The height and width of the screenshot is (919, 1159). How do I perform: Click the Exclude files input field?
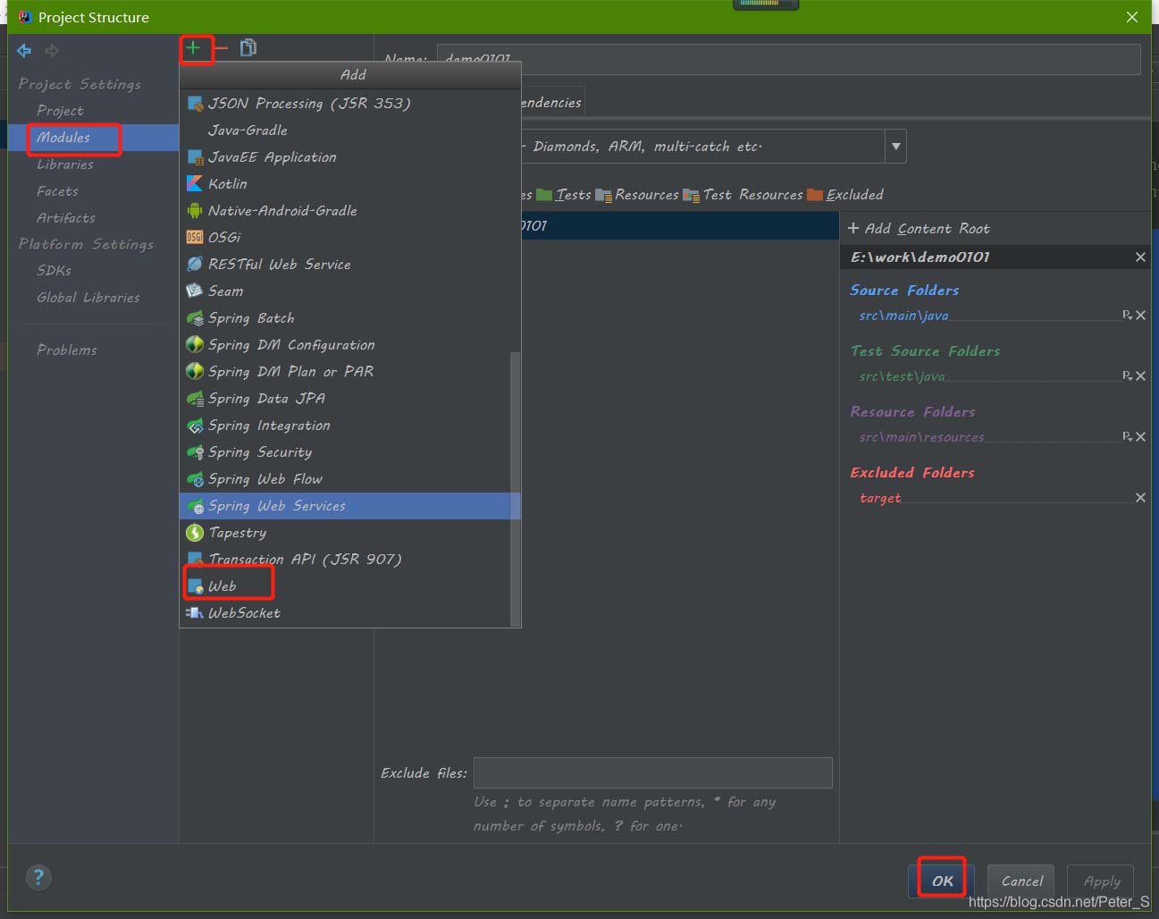pos(652,773)
